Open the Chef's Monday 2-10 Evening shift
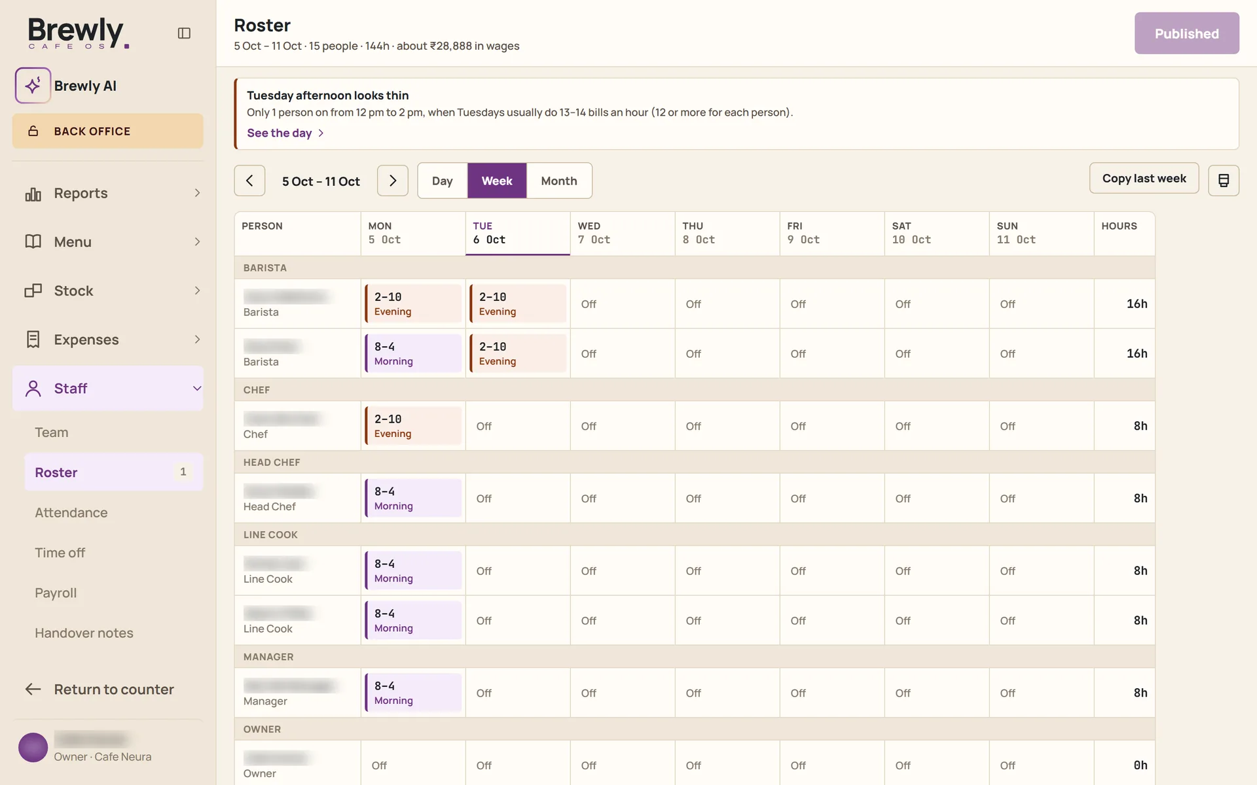Image resolution: width=1257 pixels, height=785 pixels. pos(413,426)
